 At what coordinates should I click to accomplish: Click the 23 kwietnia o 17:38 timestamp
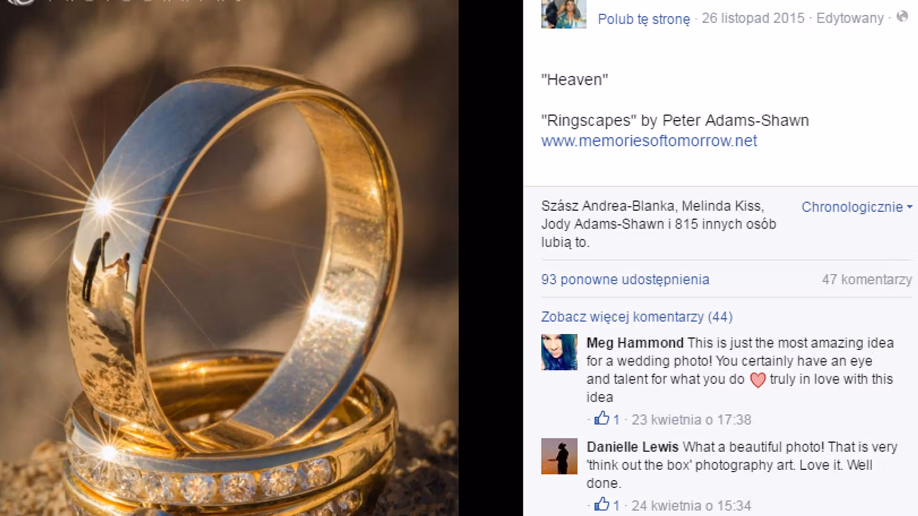click(x=691, y=419)
